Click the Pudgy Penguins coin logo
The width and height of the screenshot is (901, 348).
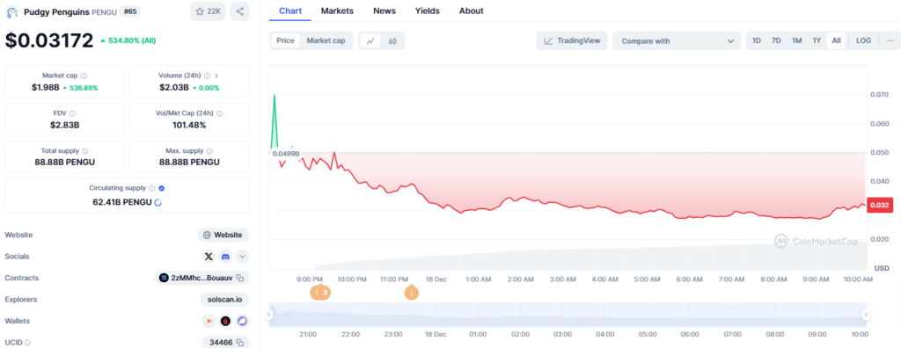tap(11, 11)
